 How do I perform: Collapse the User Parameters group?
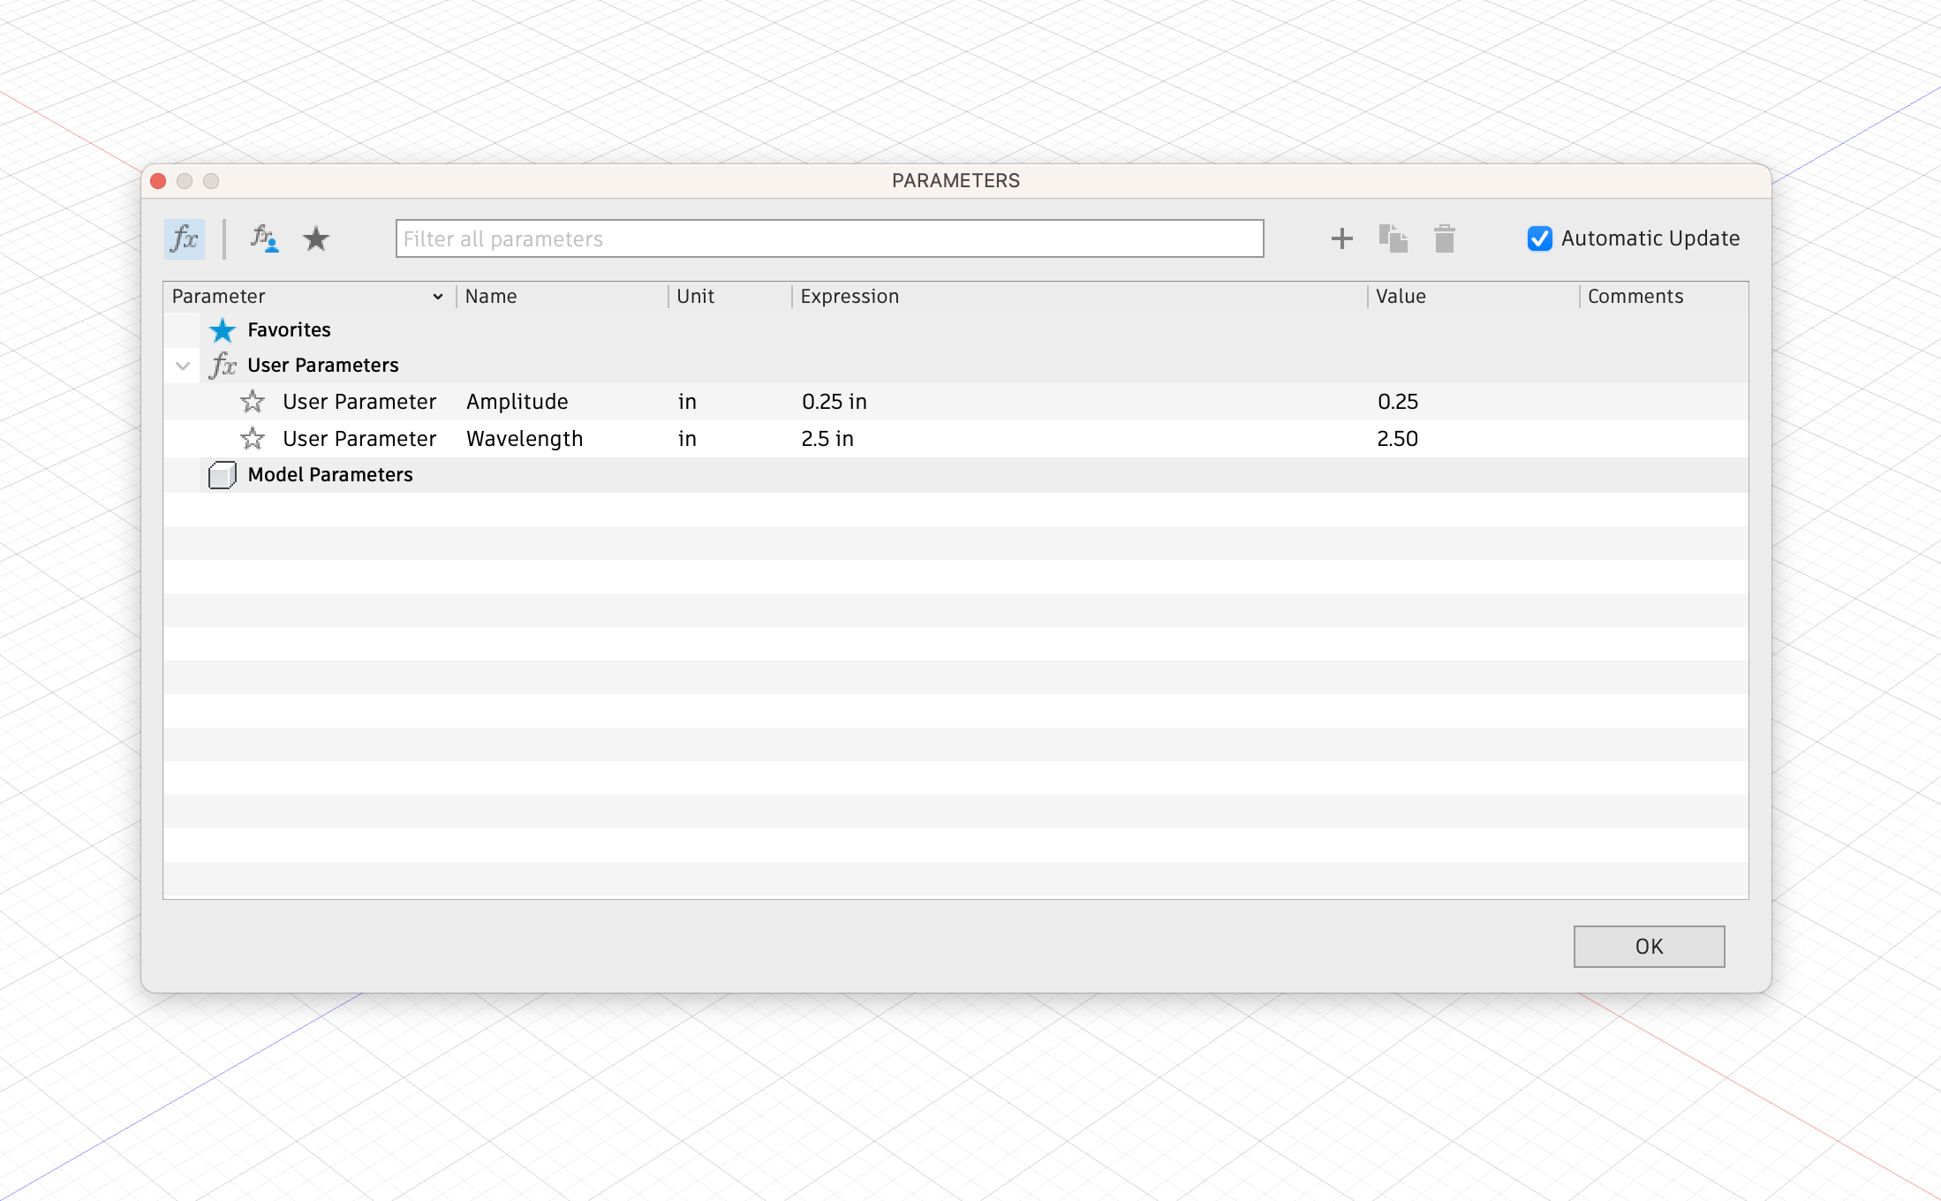(x=183, y=366)
